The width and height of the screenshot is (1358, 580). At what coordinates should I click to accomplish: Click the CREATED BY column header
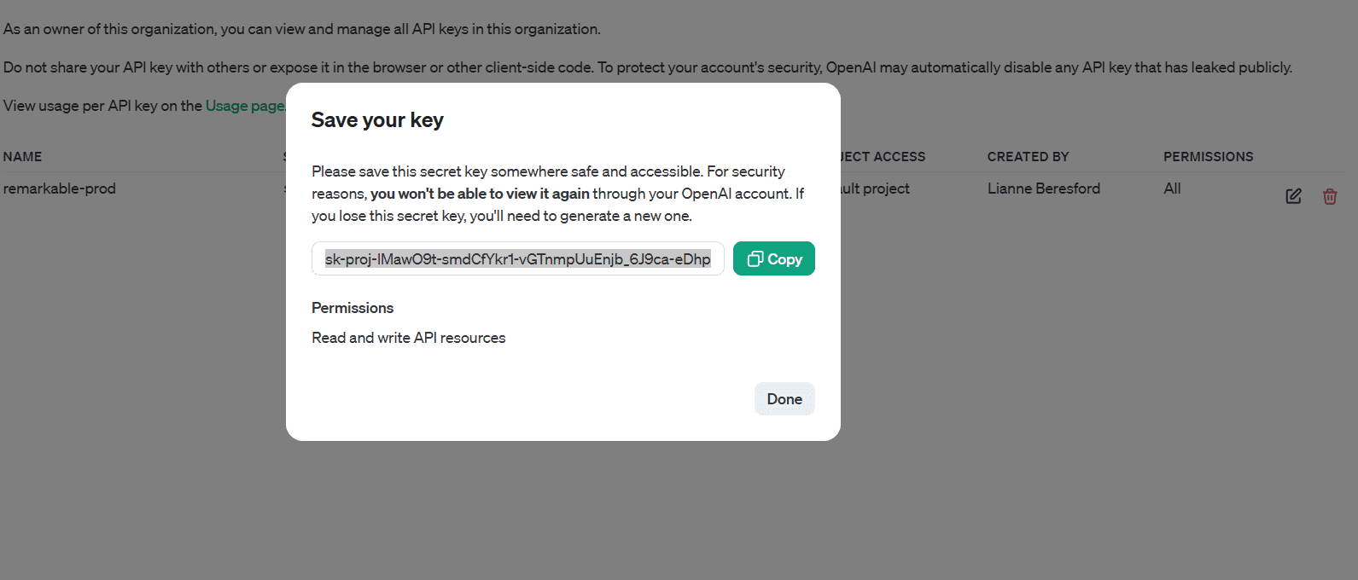[x=1028, y=156]
